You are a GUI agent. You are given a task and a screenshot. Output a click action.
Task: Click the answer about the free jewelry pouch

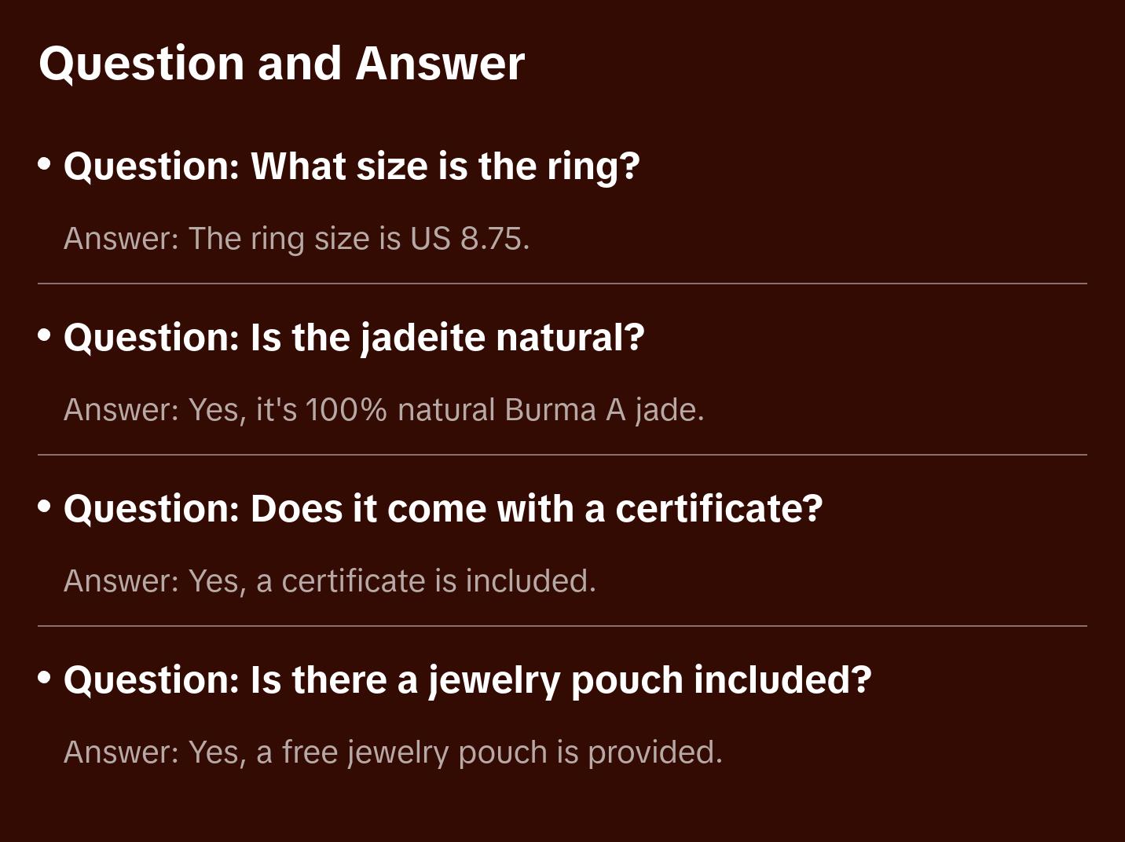click(x=393, y=752)
